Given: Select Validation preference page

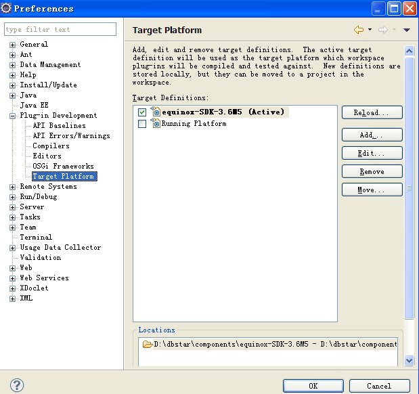Looking at the screenshot, I should click(x=41, y=257).
